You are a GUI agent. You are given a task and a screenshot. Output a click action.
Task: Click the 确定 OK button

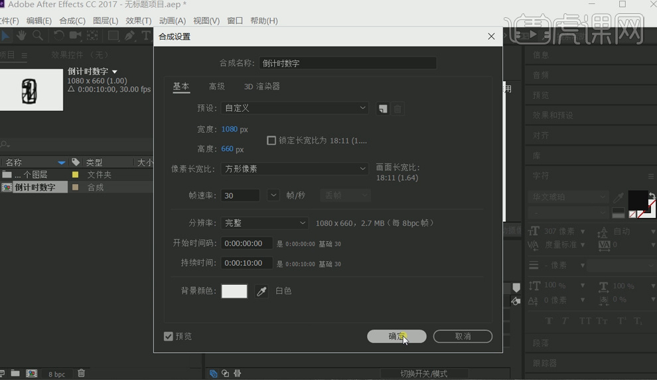click(397, 336)
